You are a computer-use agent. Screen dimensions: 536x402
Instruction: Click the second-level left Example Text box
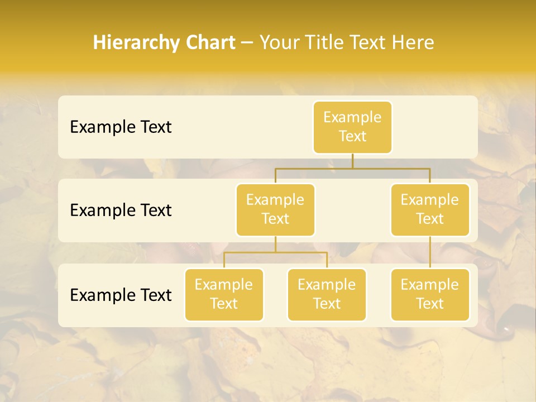coord(275,209)
